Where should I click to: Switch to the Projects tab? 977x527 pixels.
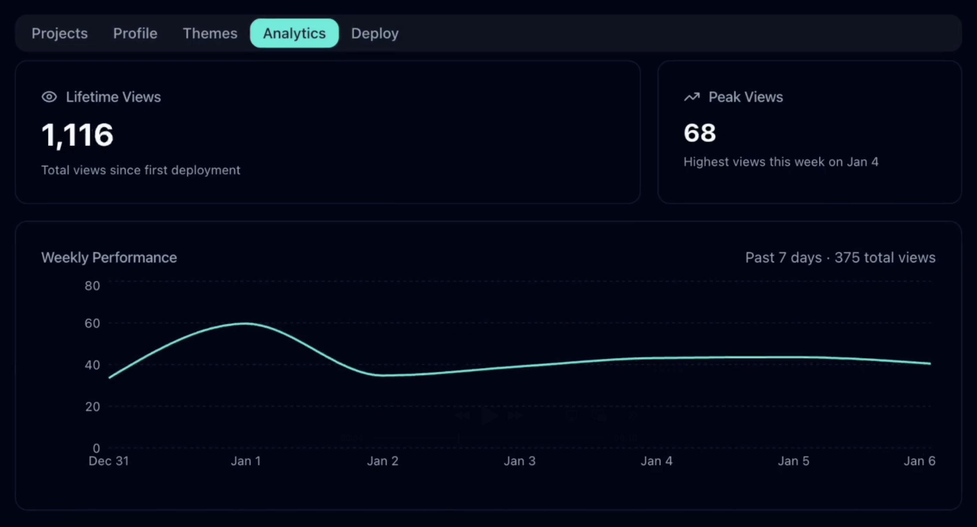(59, 33)
